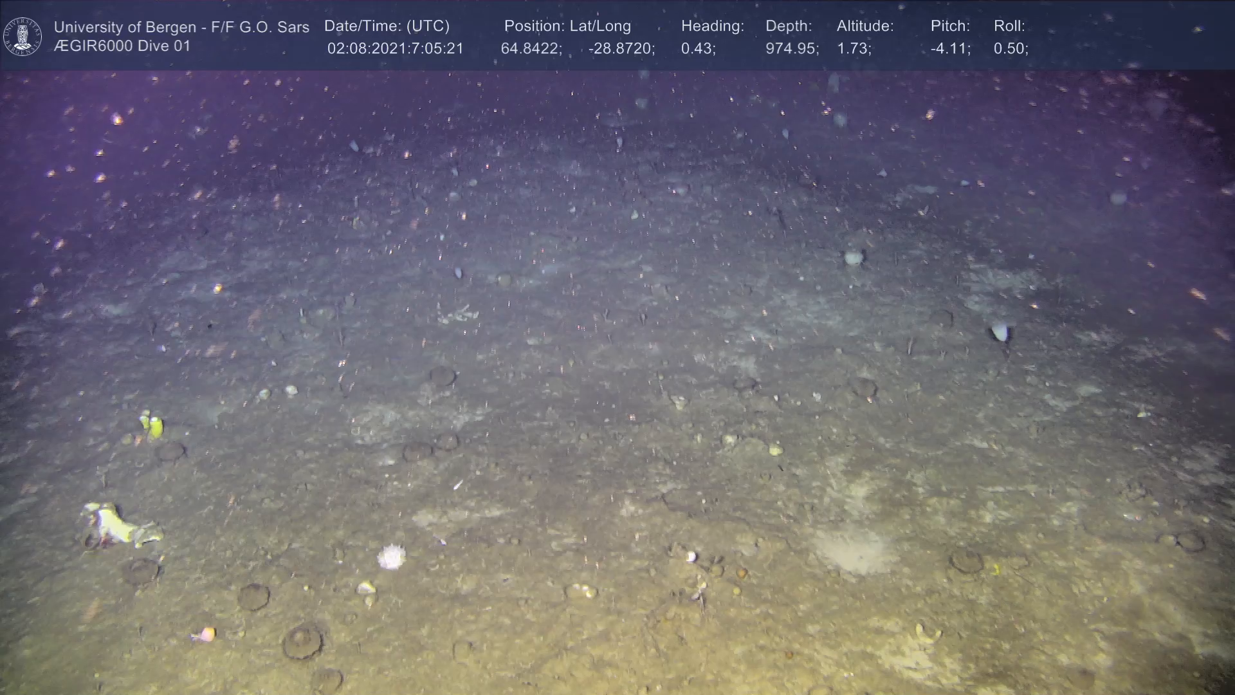Click the Heading label
Viewport: 1235px width, 695px height.
[x=712, y=26]
